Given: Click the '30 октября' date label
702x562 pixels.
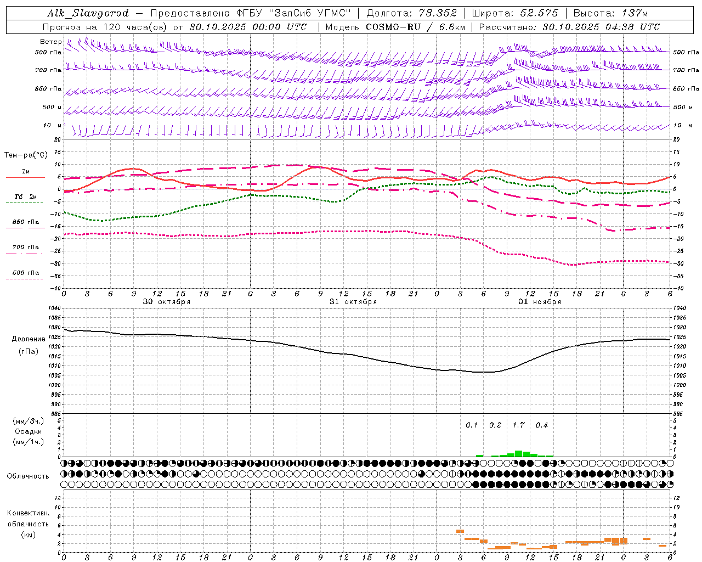Looking at the screenshot, I should (167, 302).
